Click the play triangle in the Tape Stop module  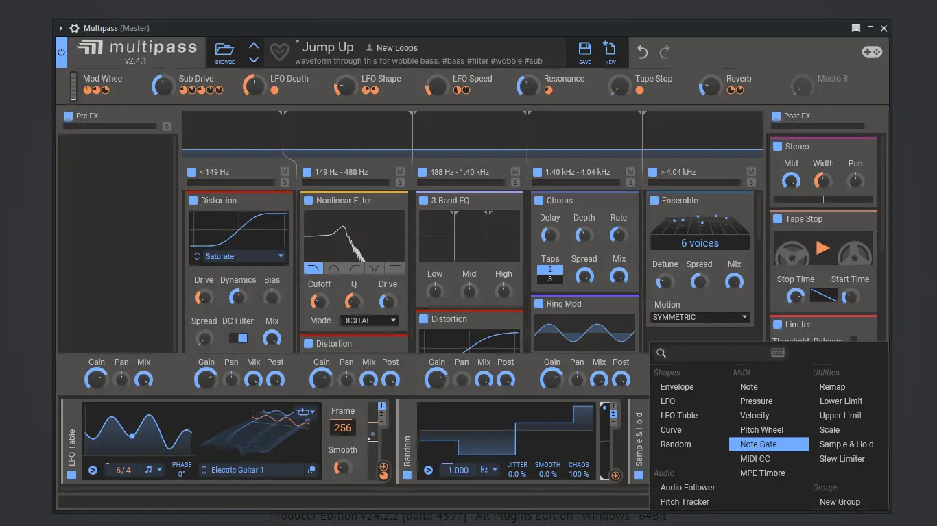tap(823, 248)
